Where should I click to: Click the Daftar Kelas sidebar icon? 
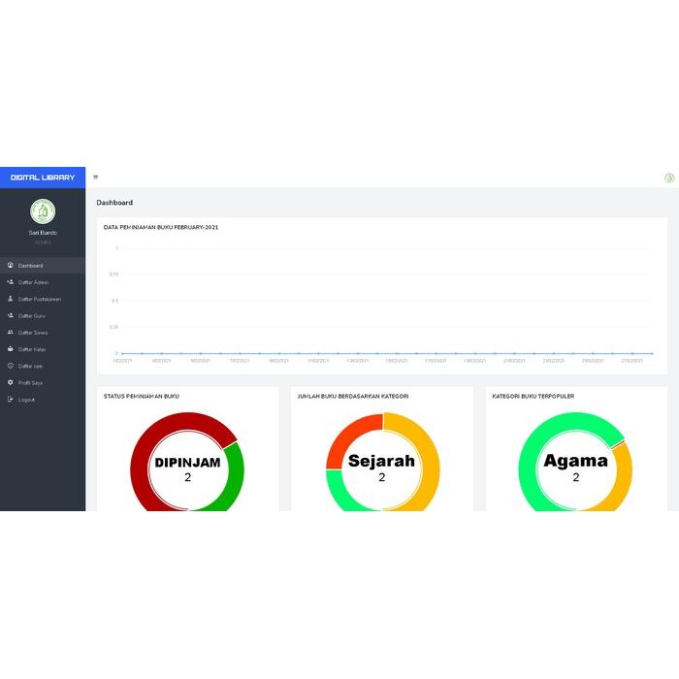(x=10, y=348)
